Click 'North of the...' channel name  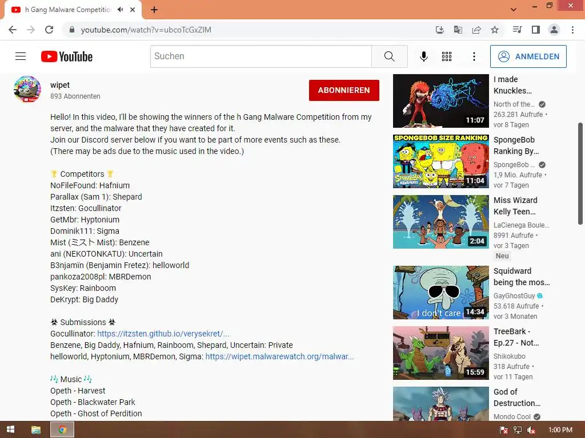pos(514,104)
